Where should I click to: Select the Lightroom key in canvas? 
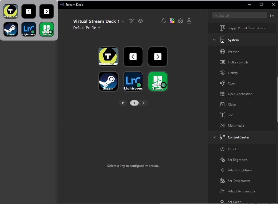pyautogui.click(x=133, y=81)
